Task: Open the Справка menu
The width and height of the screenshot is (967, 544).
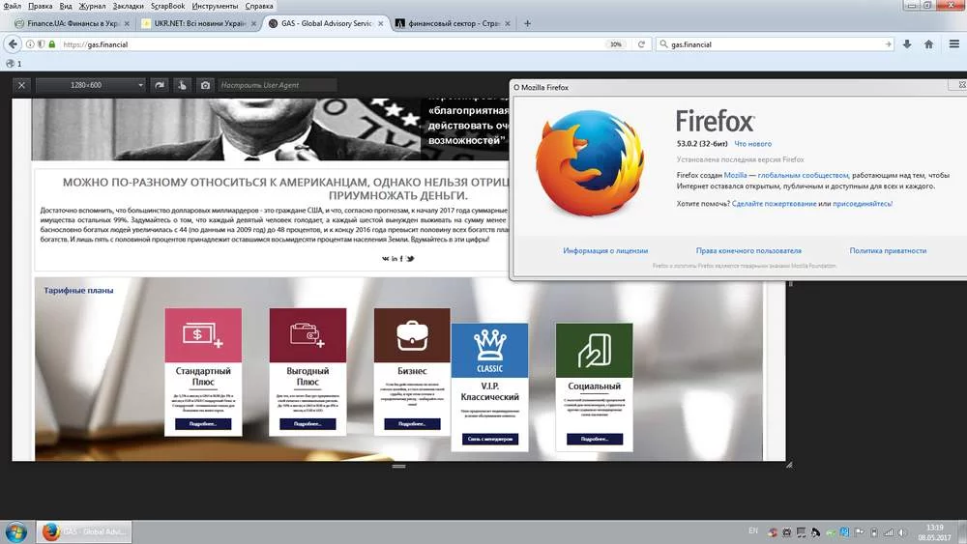Action: pos(259,6)
